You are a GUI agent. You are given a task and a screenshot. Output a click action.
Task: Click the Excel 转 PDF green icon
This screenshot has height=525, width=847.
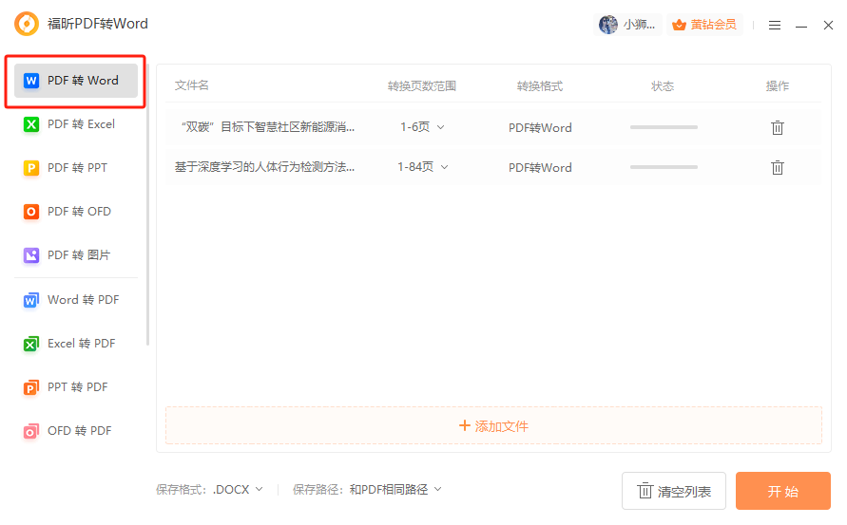30,344
